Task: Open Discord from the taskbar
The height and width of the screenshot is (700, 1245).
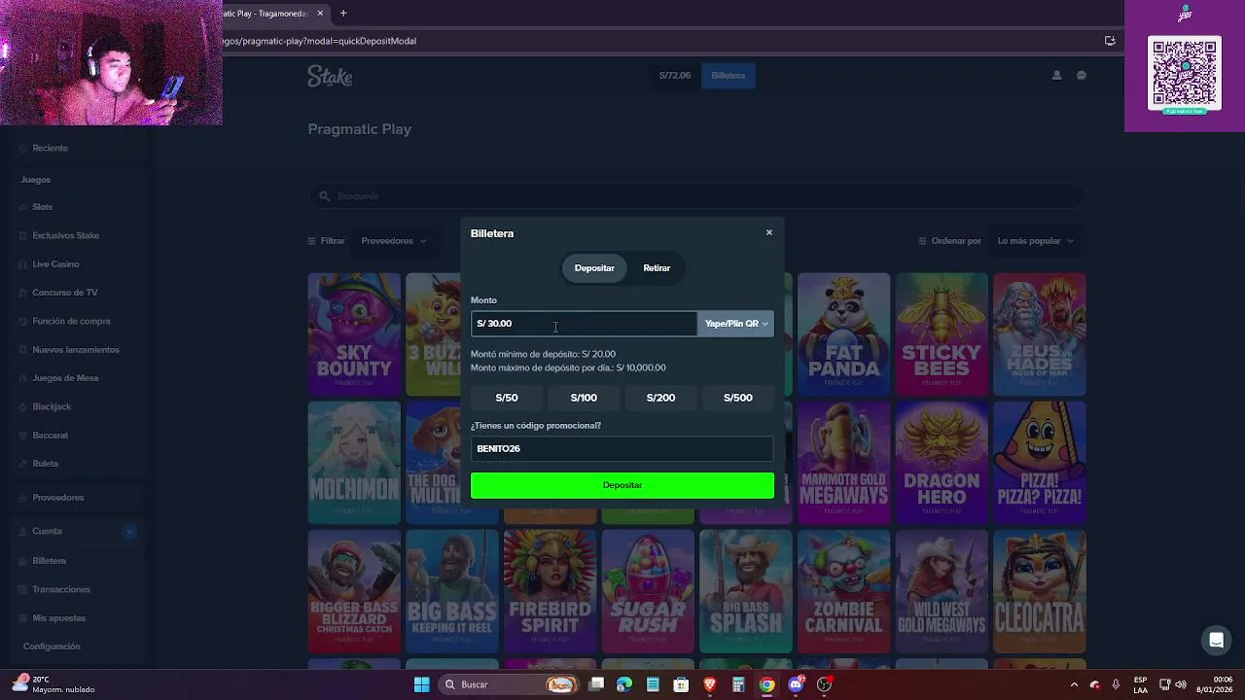Action: [796, 684]
